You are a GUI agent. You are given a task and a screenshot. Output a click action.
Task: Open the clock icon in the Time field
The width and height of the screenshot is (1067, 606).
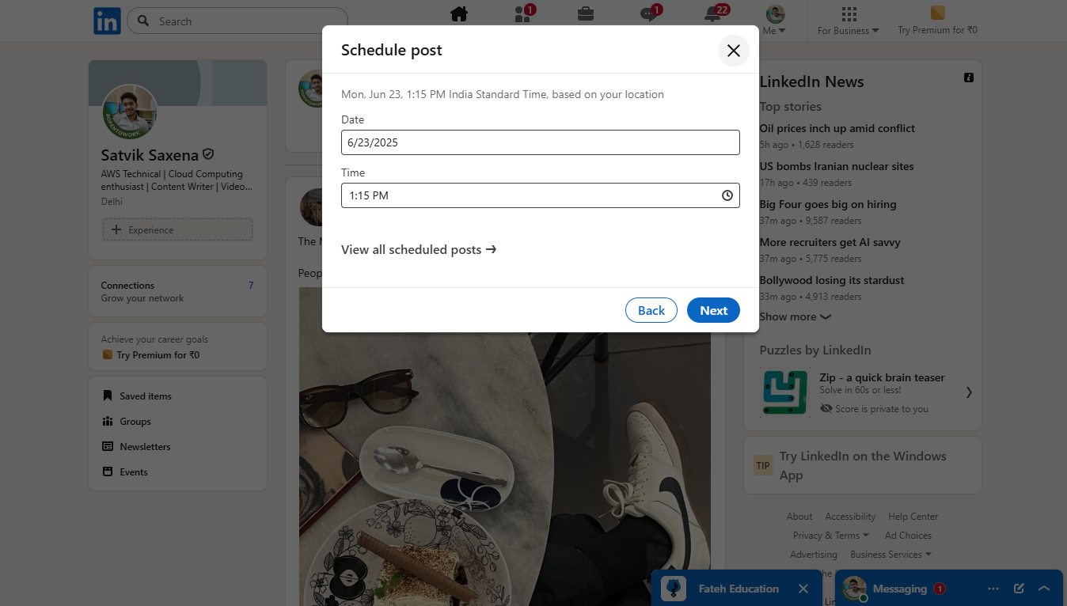pos(727,195)
